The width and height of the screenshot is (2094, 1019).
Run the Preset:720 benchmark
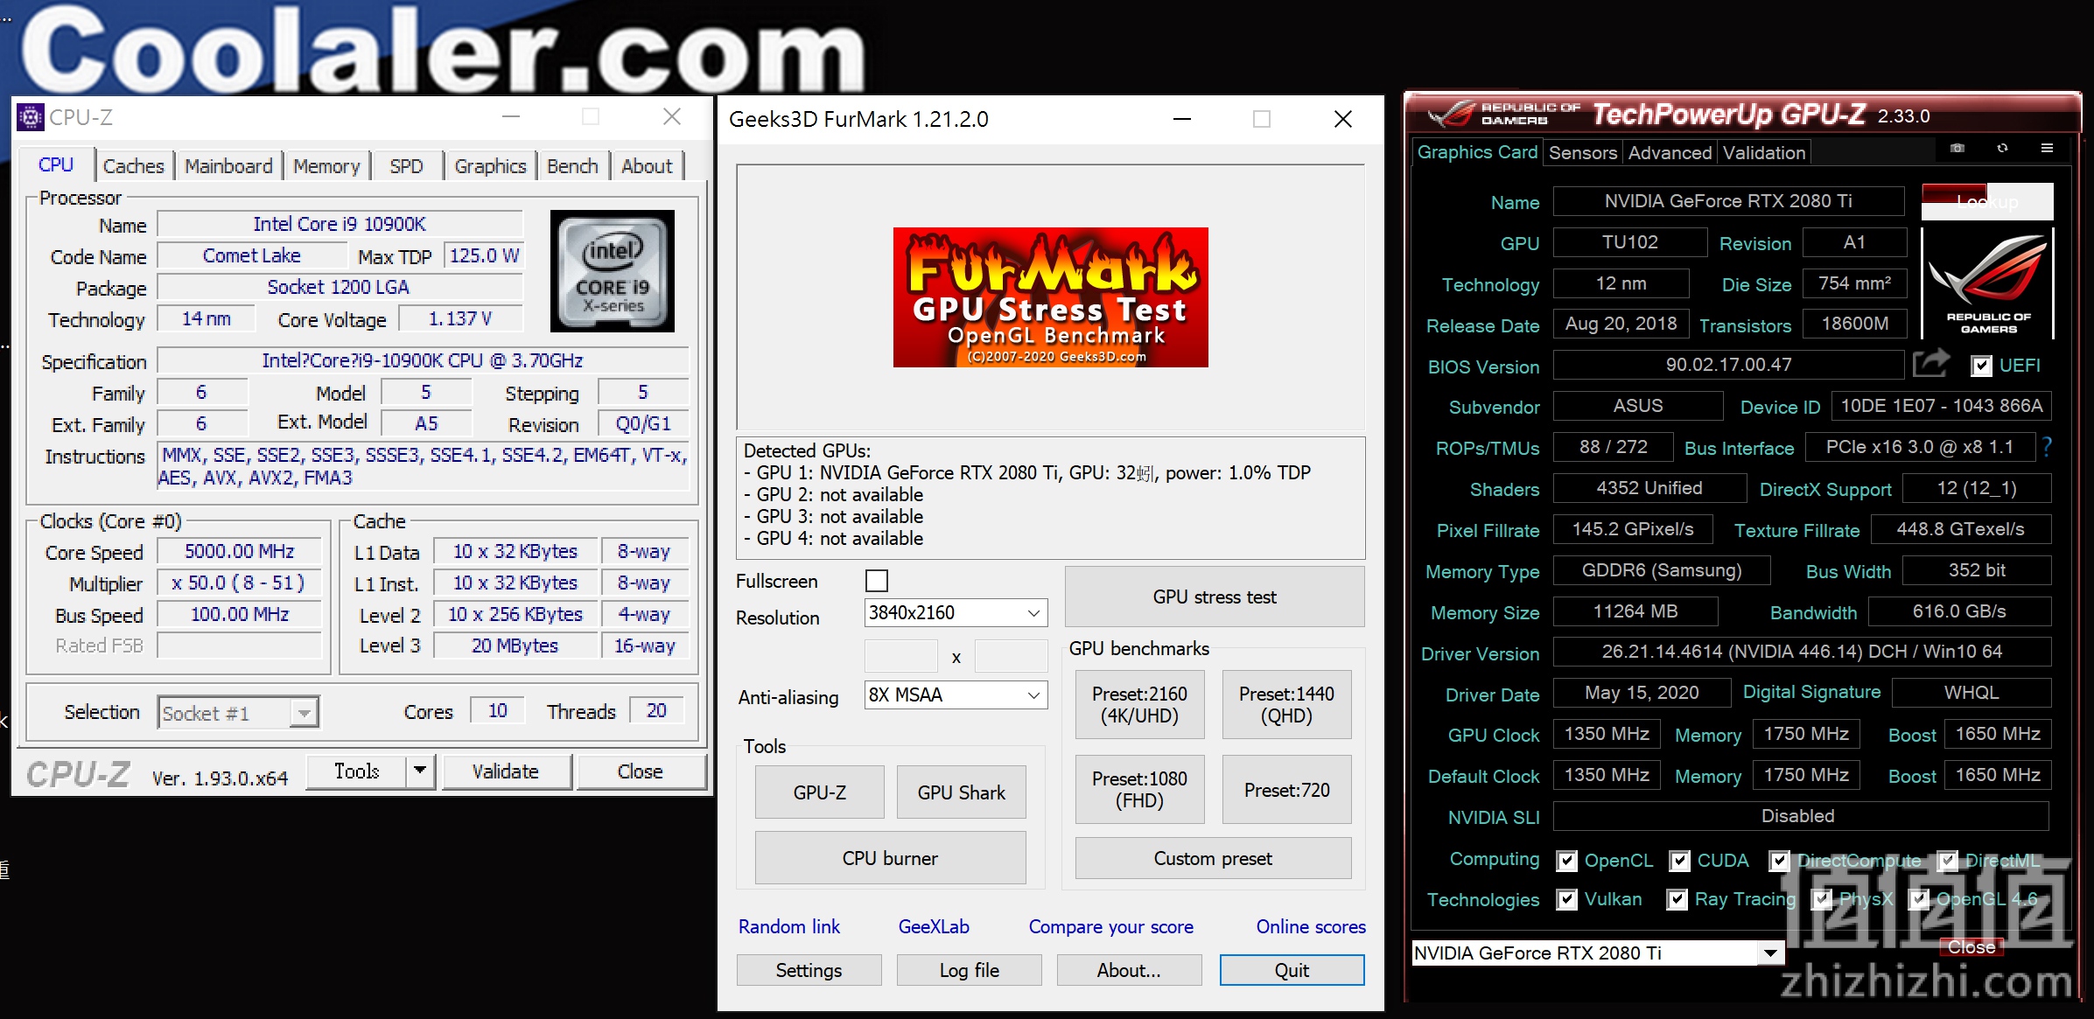(1286, 789)
